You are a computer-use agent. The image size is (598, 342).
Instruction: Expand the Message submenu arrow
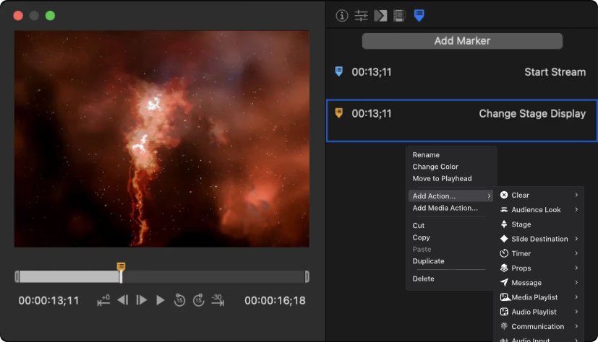point(576,282)
